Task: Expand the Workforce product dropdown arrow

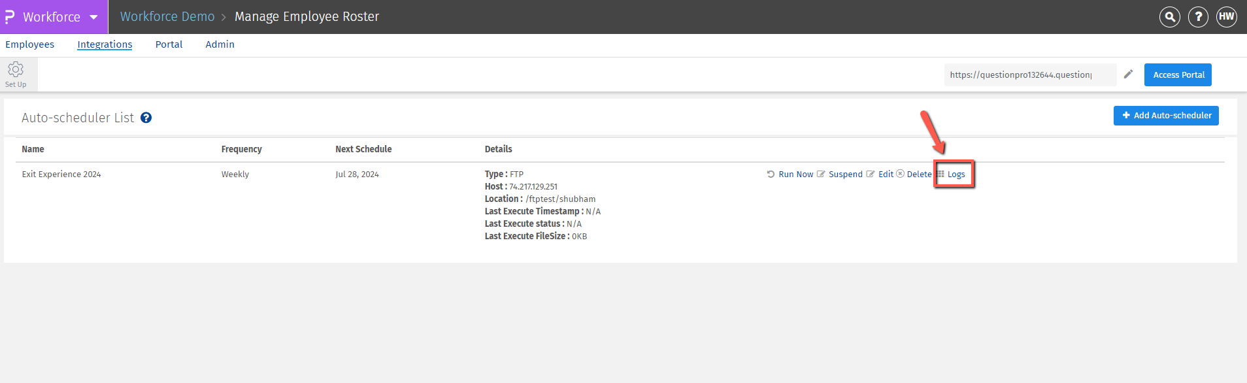Action: tap(94, 18)
